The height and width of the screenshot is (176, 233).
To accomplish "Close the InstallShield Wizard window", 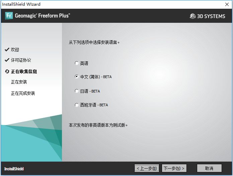I will tap(227, 4).
